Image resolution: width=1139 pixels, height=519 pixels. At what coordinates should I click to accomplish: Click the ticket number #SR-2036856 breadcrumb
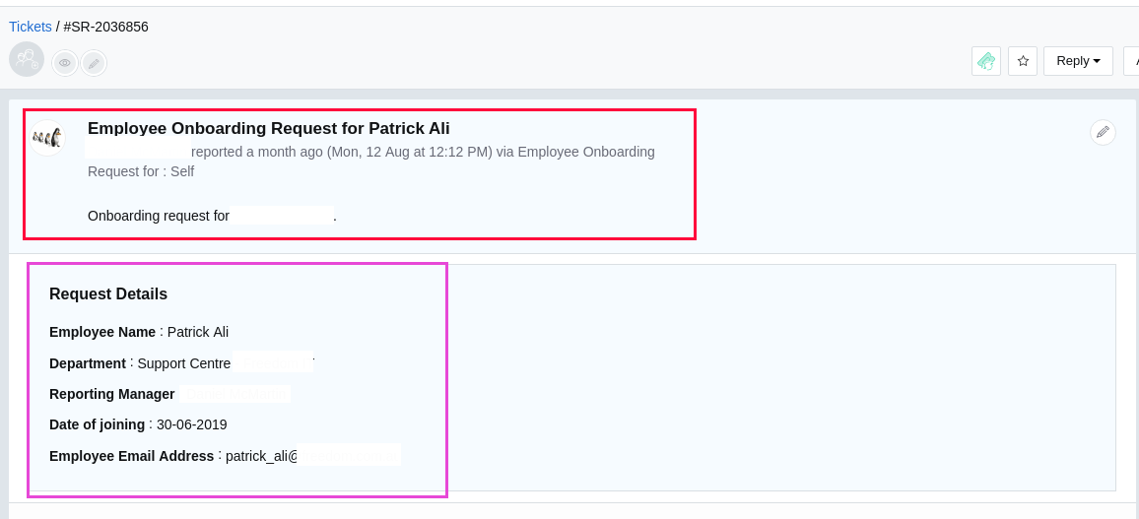click(x=106, y=27)
